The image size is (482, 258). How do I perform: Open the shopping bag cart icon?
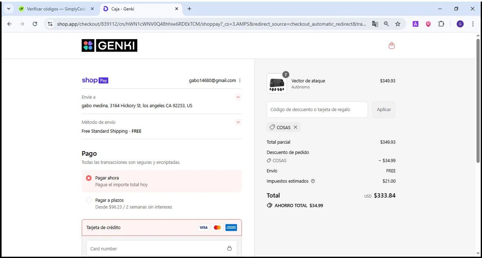pos(391,46)
